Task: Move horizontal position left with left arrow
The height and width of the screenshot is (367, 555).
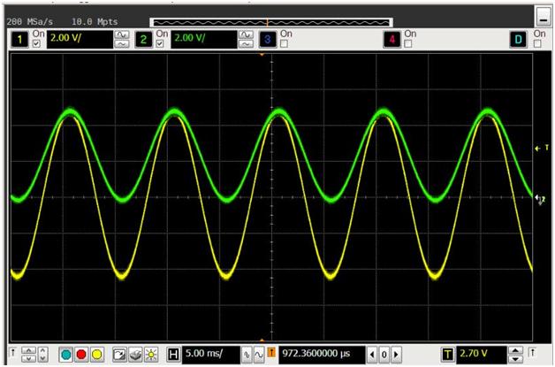Action: [372, 355]
